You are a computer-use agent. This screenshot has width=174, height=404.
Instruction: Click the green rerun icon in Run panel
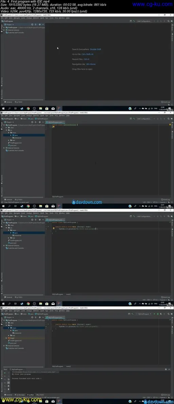[x=5, y=372]
